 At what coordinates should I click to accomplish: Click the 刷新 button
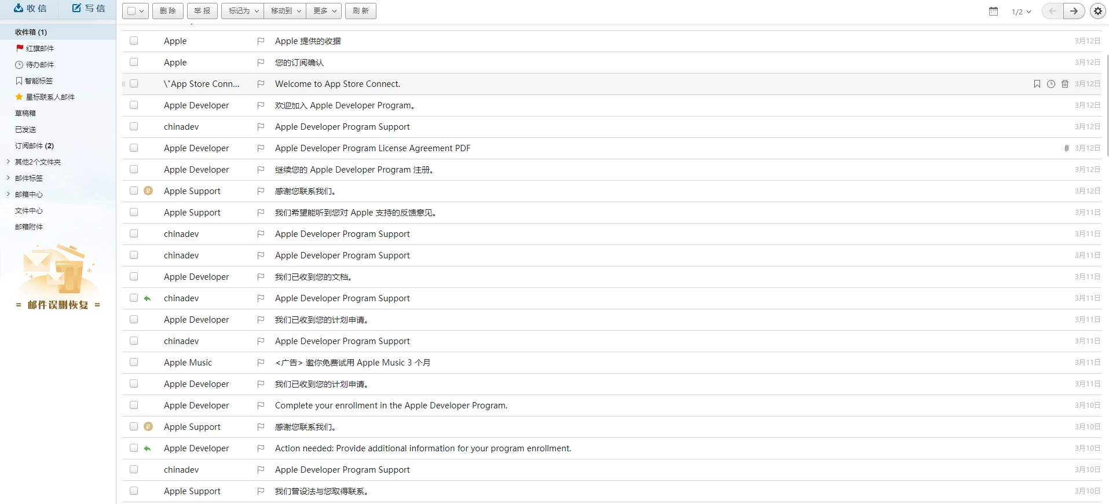(x=360, y=11)
